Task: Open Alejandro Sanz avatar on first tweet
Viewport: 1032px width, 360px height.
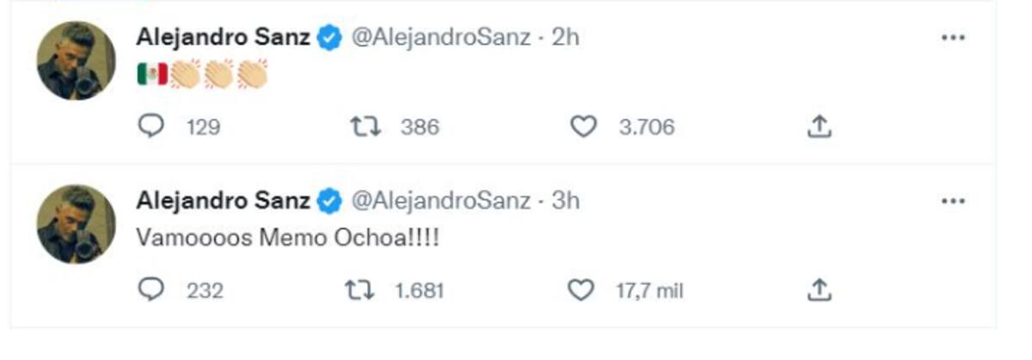Action: coord(76,61)
